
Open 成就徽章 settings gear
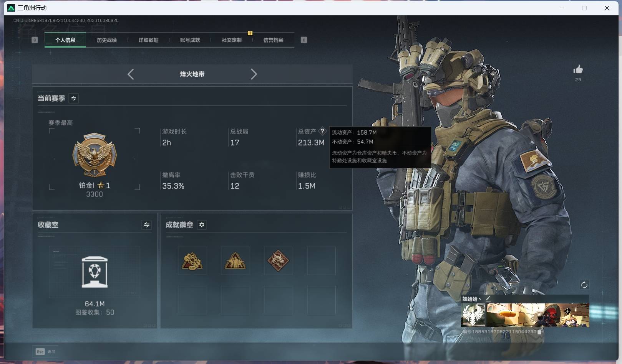202,225
